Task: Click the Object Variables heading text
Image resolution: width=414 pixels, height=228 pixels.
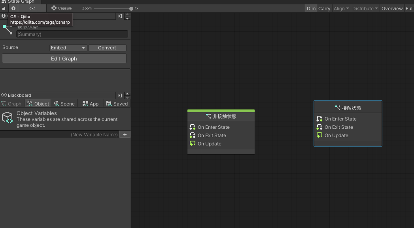Action: click(x=37, y=113)
